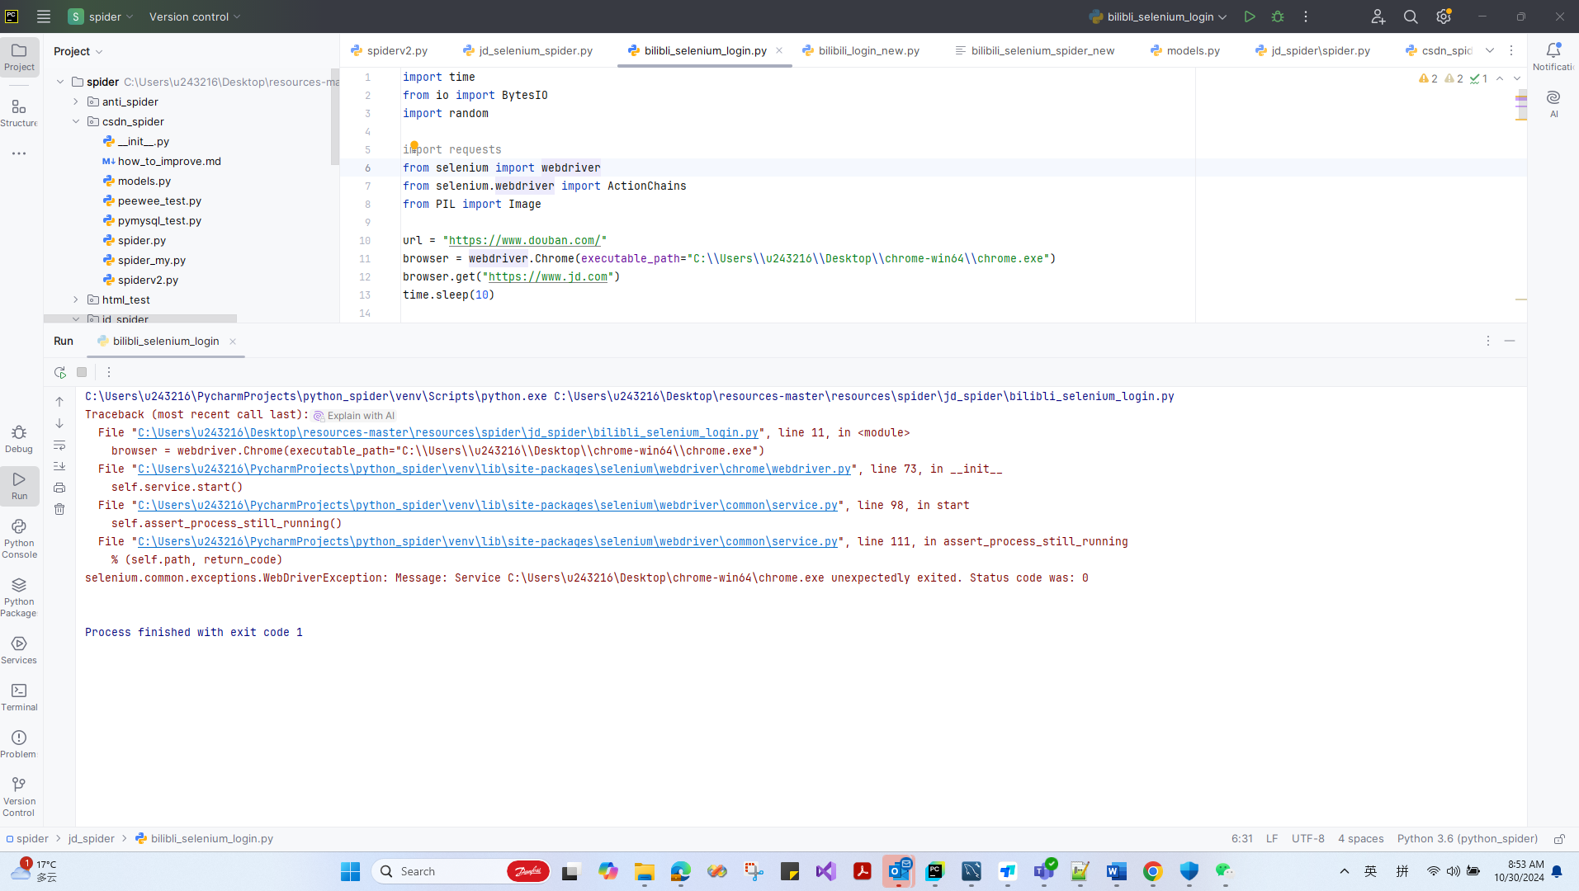This screenshot has width=1579, height=891.
Task: Open chrome\webdriver.py traceback link
Action: point(494,469)
